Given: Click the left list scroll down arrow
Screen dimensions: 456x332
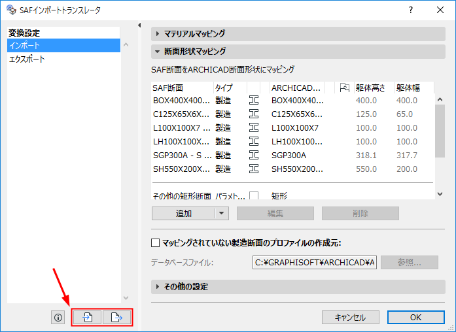Looking at the screenshot, I should click(126, 298).
